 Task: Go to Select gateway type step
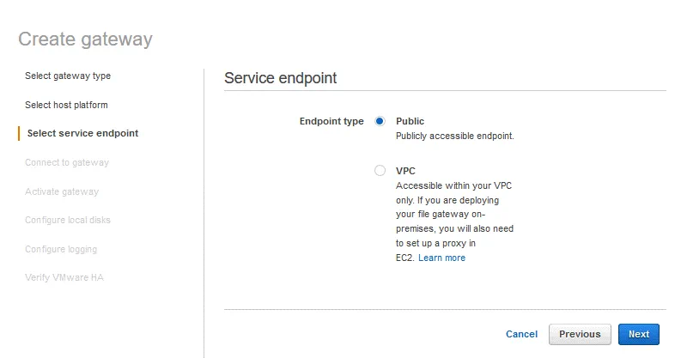click(x=68, y=76)
